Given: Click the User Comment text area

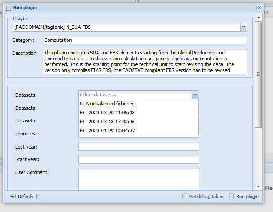Looking at the screenshot, I should [139, 178].
